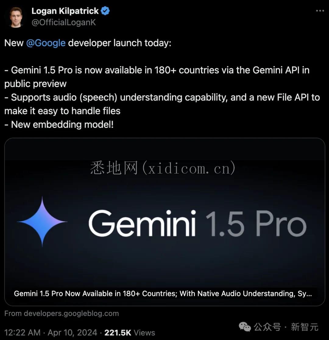Click the Logan Kilpatrick display name
Viewport: 329px width, 340px height.
(x=65, y=11)
